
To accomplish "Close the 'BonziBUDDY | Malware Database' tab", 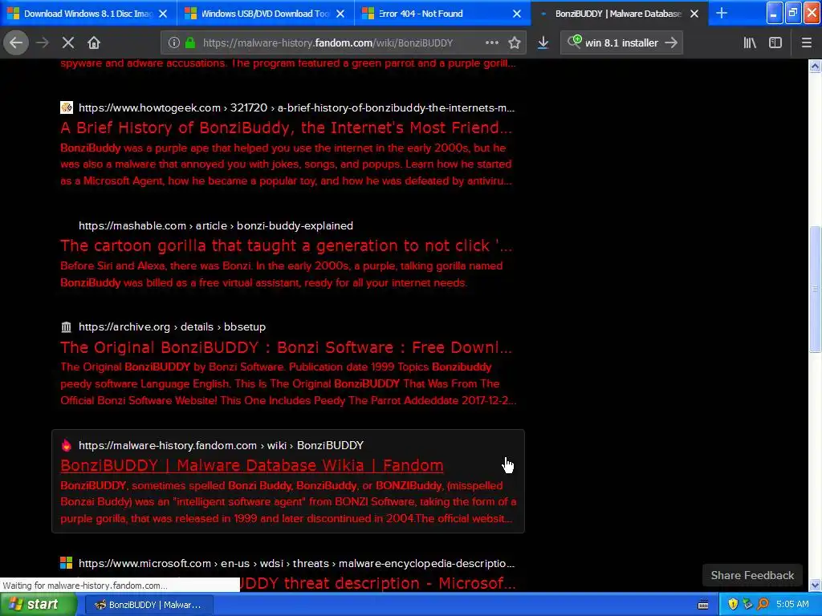I will tap(694, 14).
